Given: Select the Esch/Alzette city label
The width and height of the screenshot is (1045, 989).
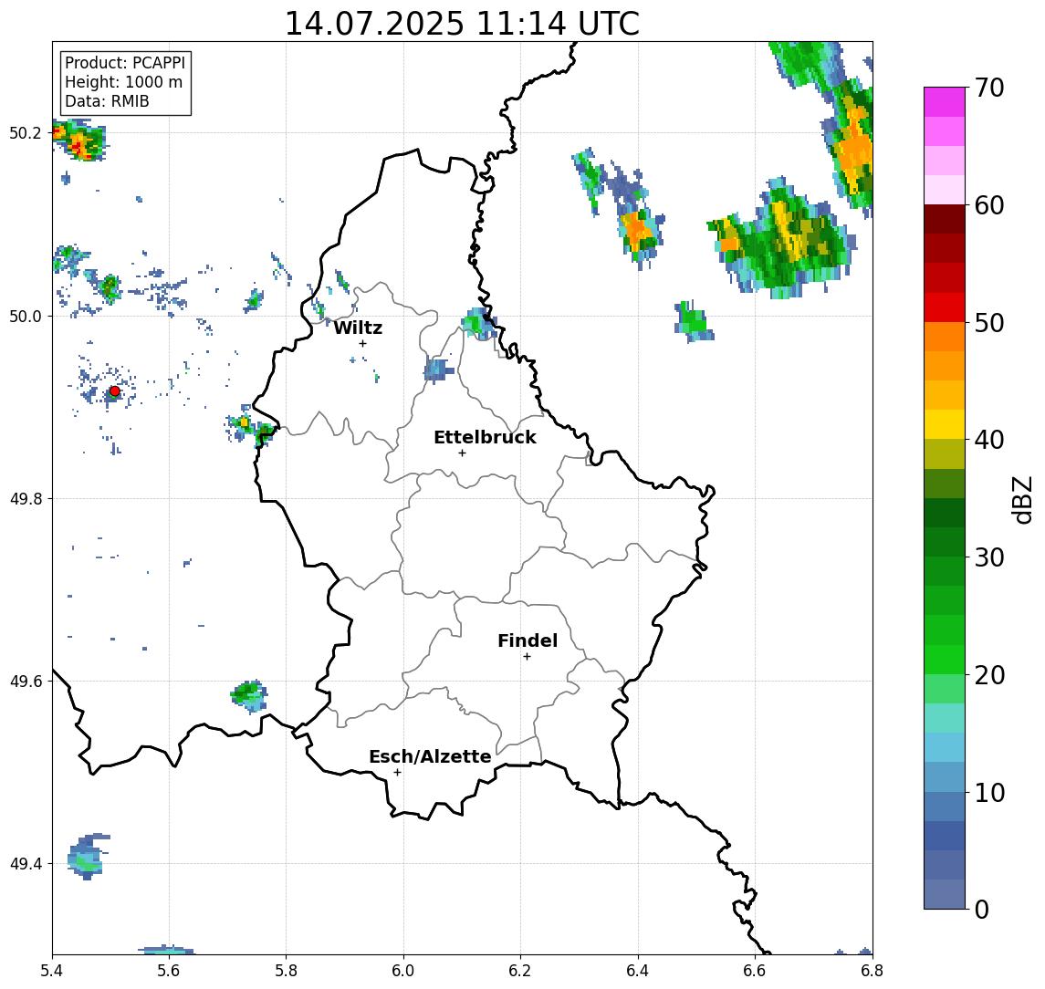Looking at the screenshot, I should (x=430, y=756).
